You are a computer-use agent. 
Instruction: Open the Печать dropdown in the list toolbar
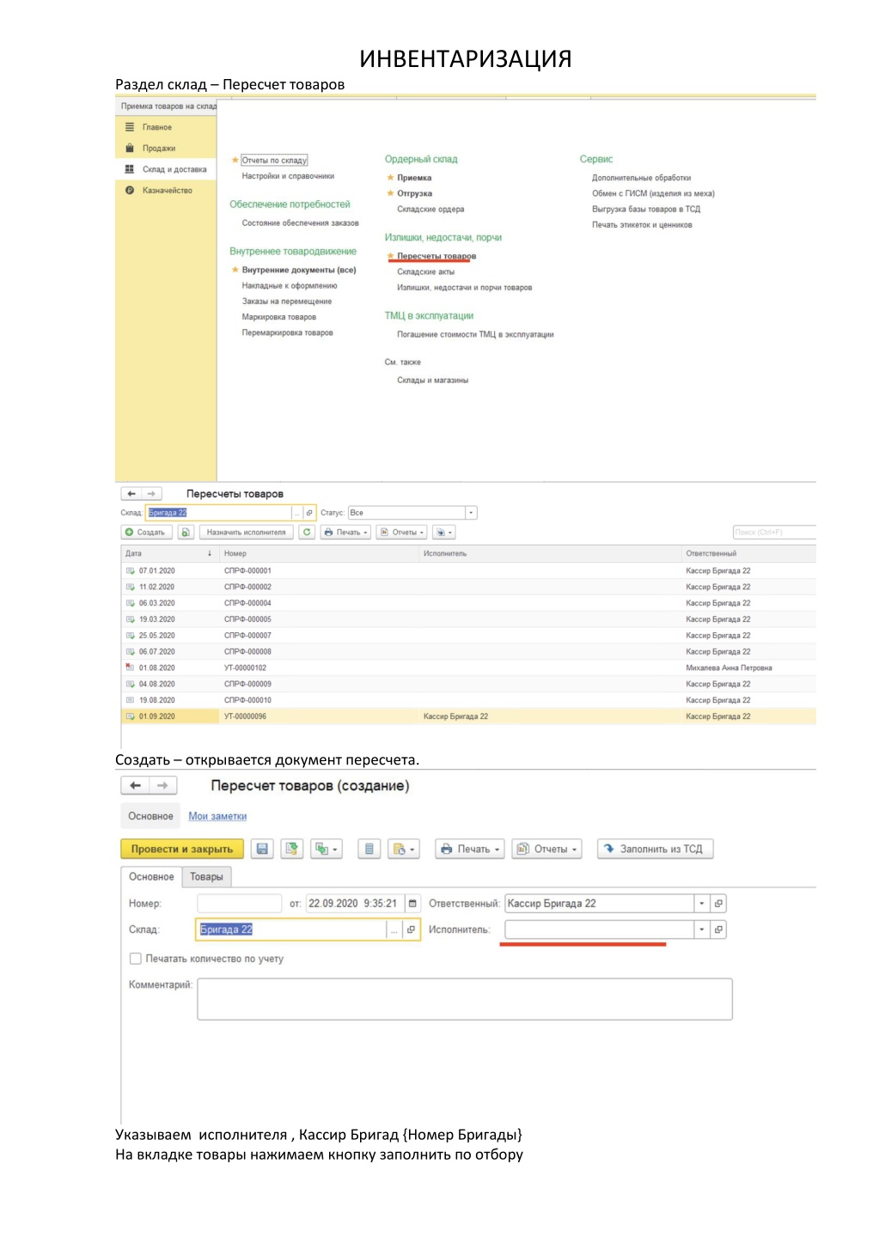point(345,533)
